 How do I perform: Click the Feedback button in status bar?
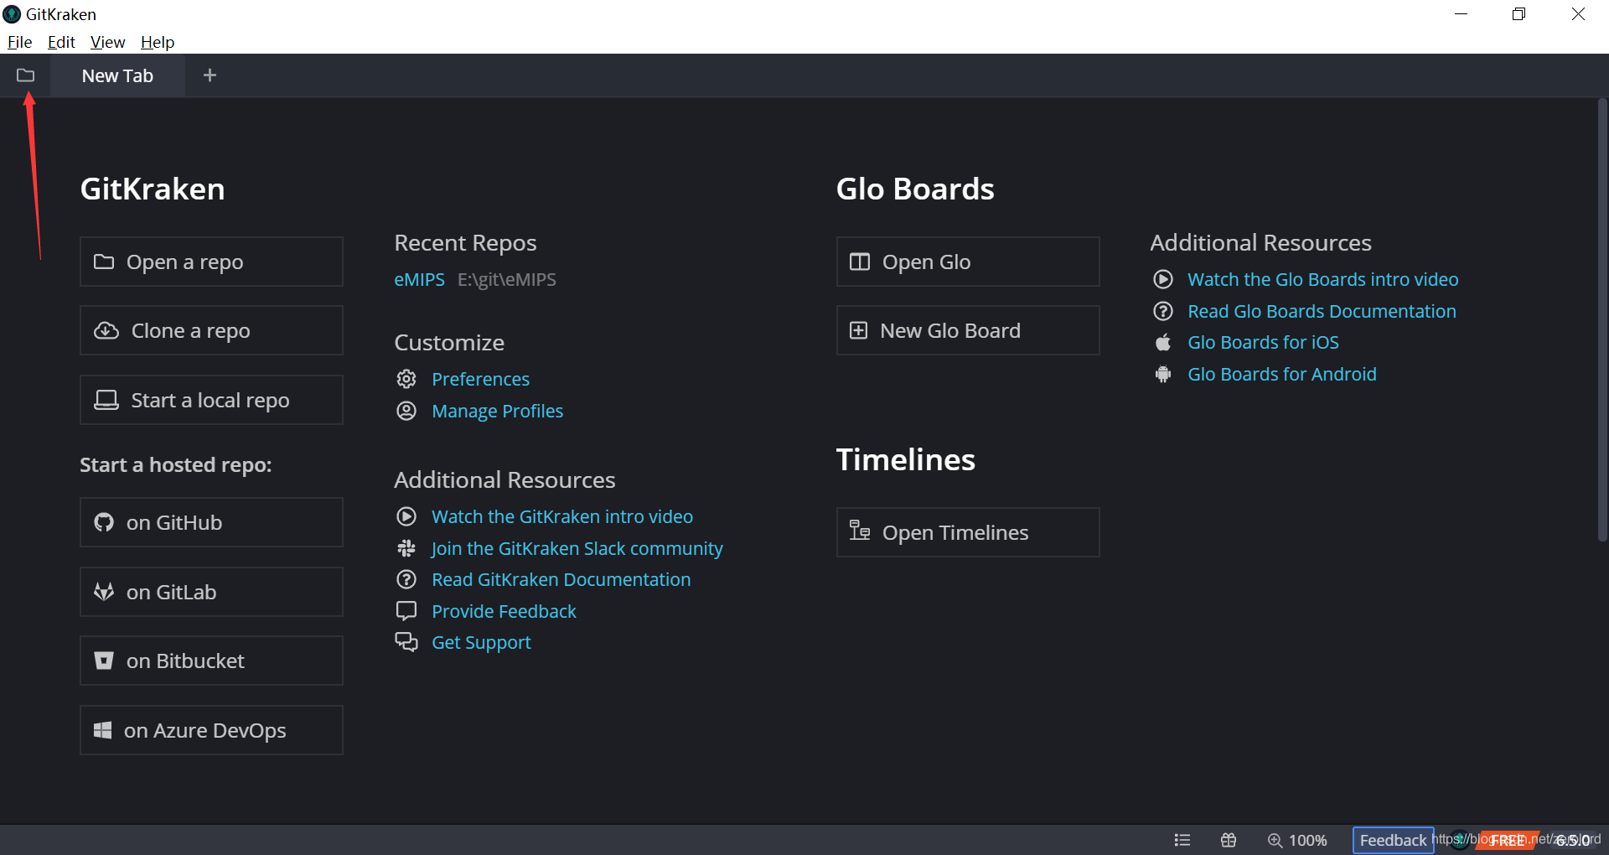[x=1393, y=840]
